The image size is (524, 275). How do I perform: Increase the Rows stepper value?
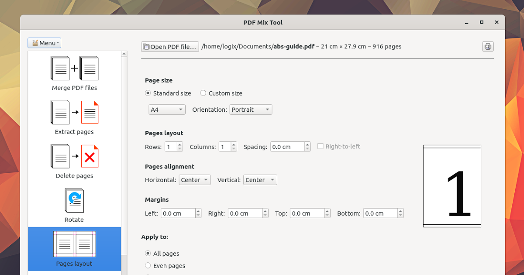[x=180, y=144]
